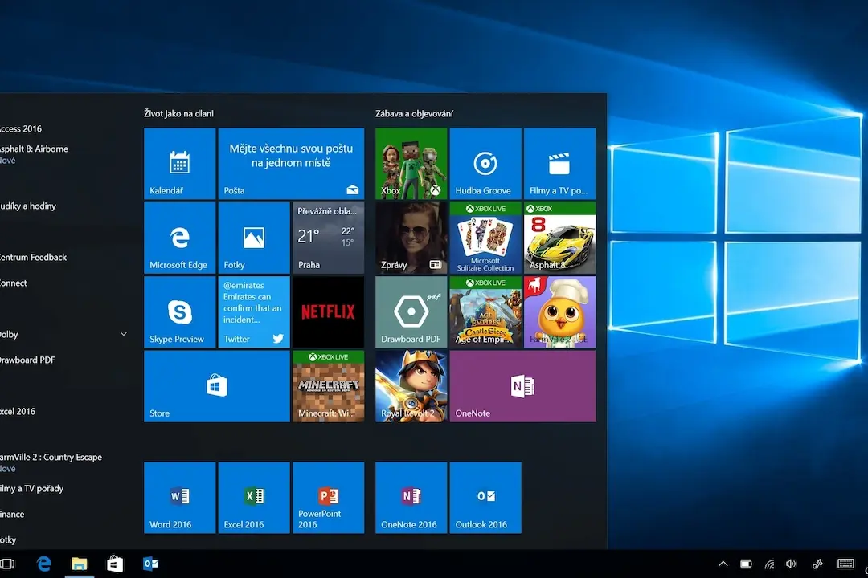This screenshot has height=578, width=868.
Task: Open the Praha weather tile
Action: coord(328,238)
